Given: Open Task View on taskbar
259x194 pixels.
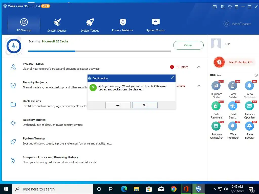Looking at the screenshot, I should pyautogui.click(x=111, y=189).
